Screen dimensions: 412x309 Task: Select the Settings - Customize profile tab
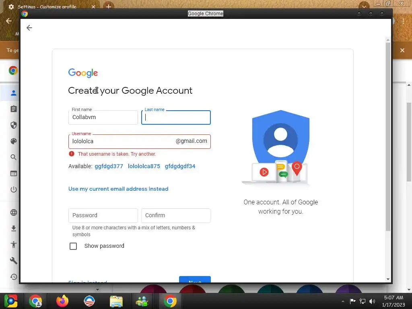click(x=47, y=6)
